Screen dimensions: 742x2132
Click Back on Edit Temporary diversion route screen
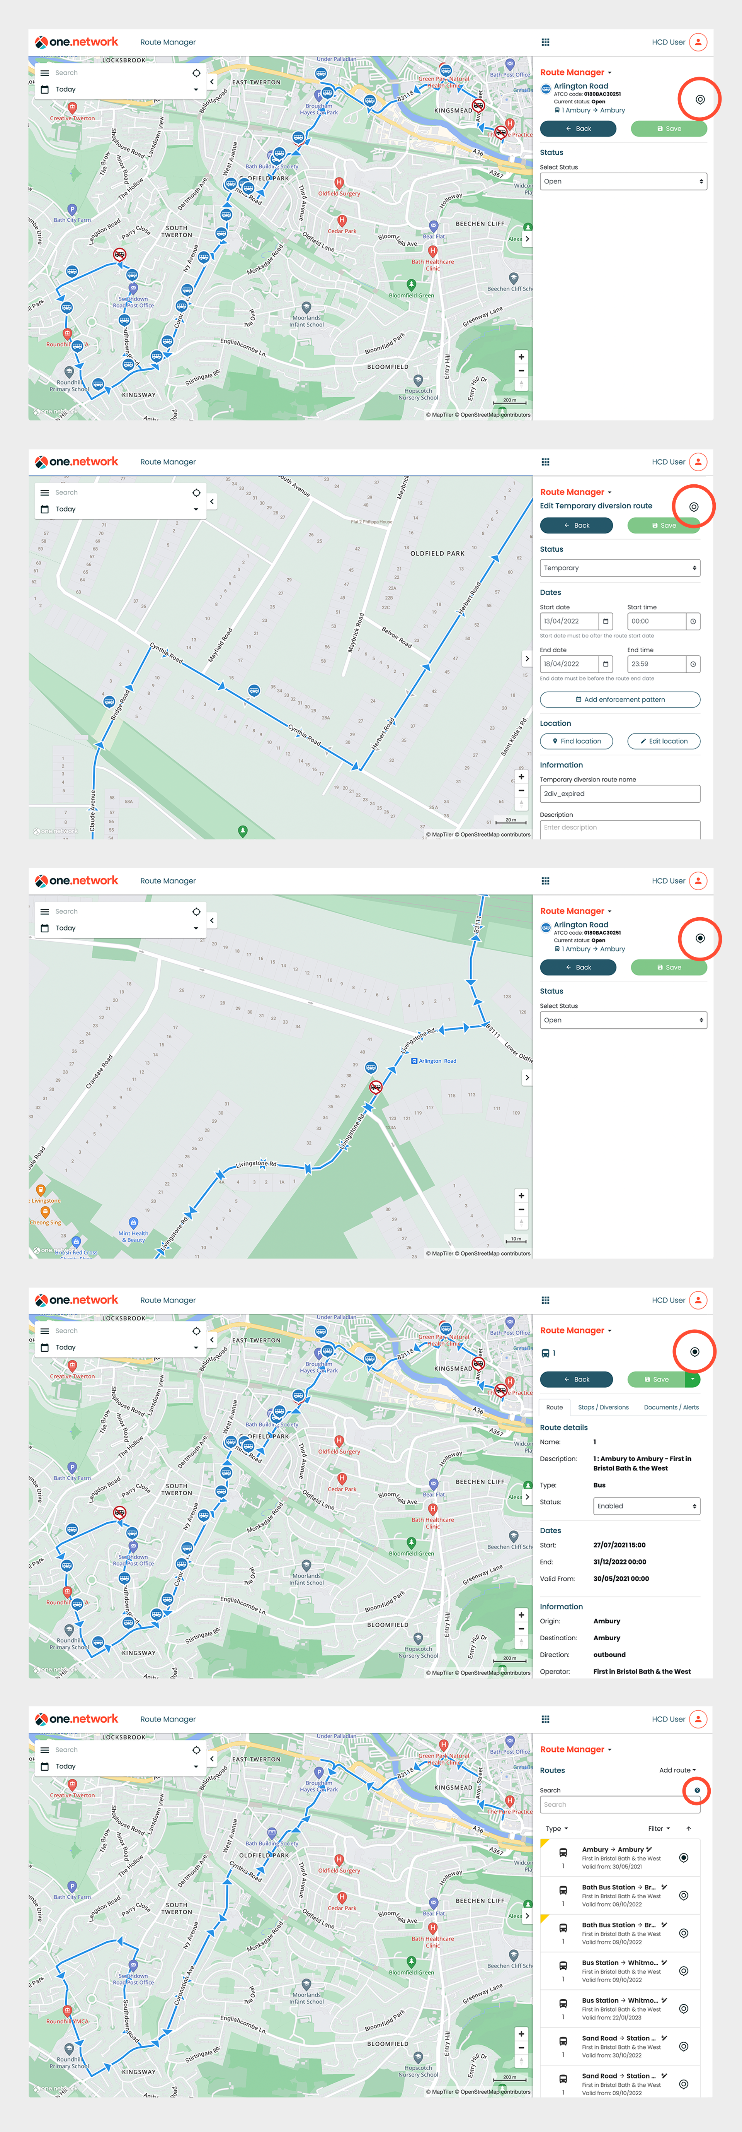coord(577,525)
